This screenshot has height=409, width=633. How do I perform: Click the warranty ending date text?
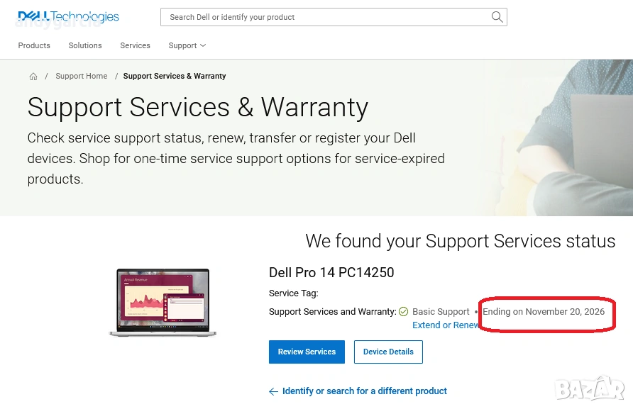point(544,312)
